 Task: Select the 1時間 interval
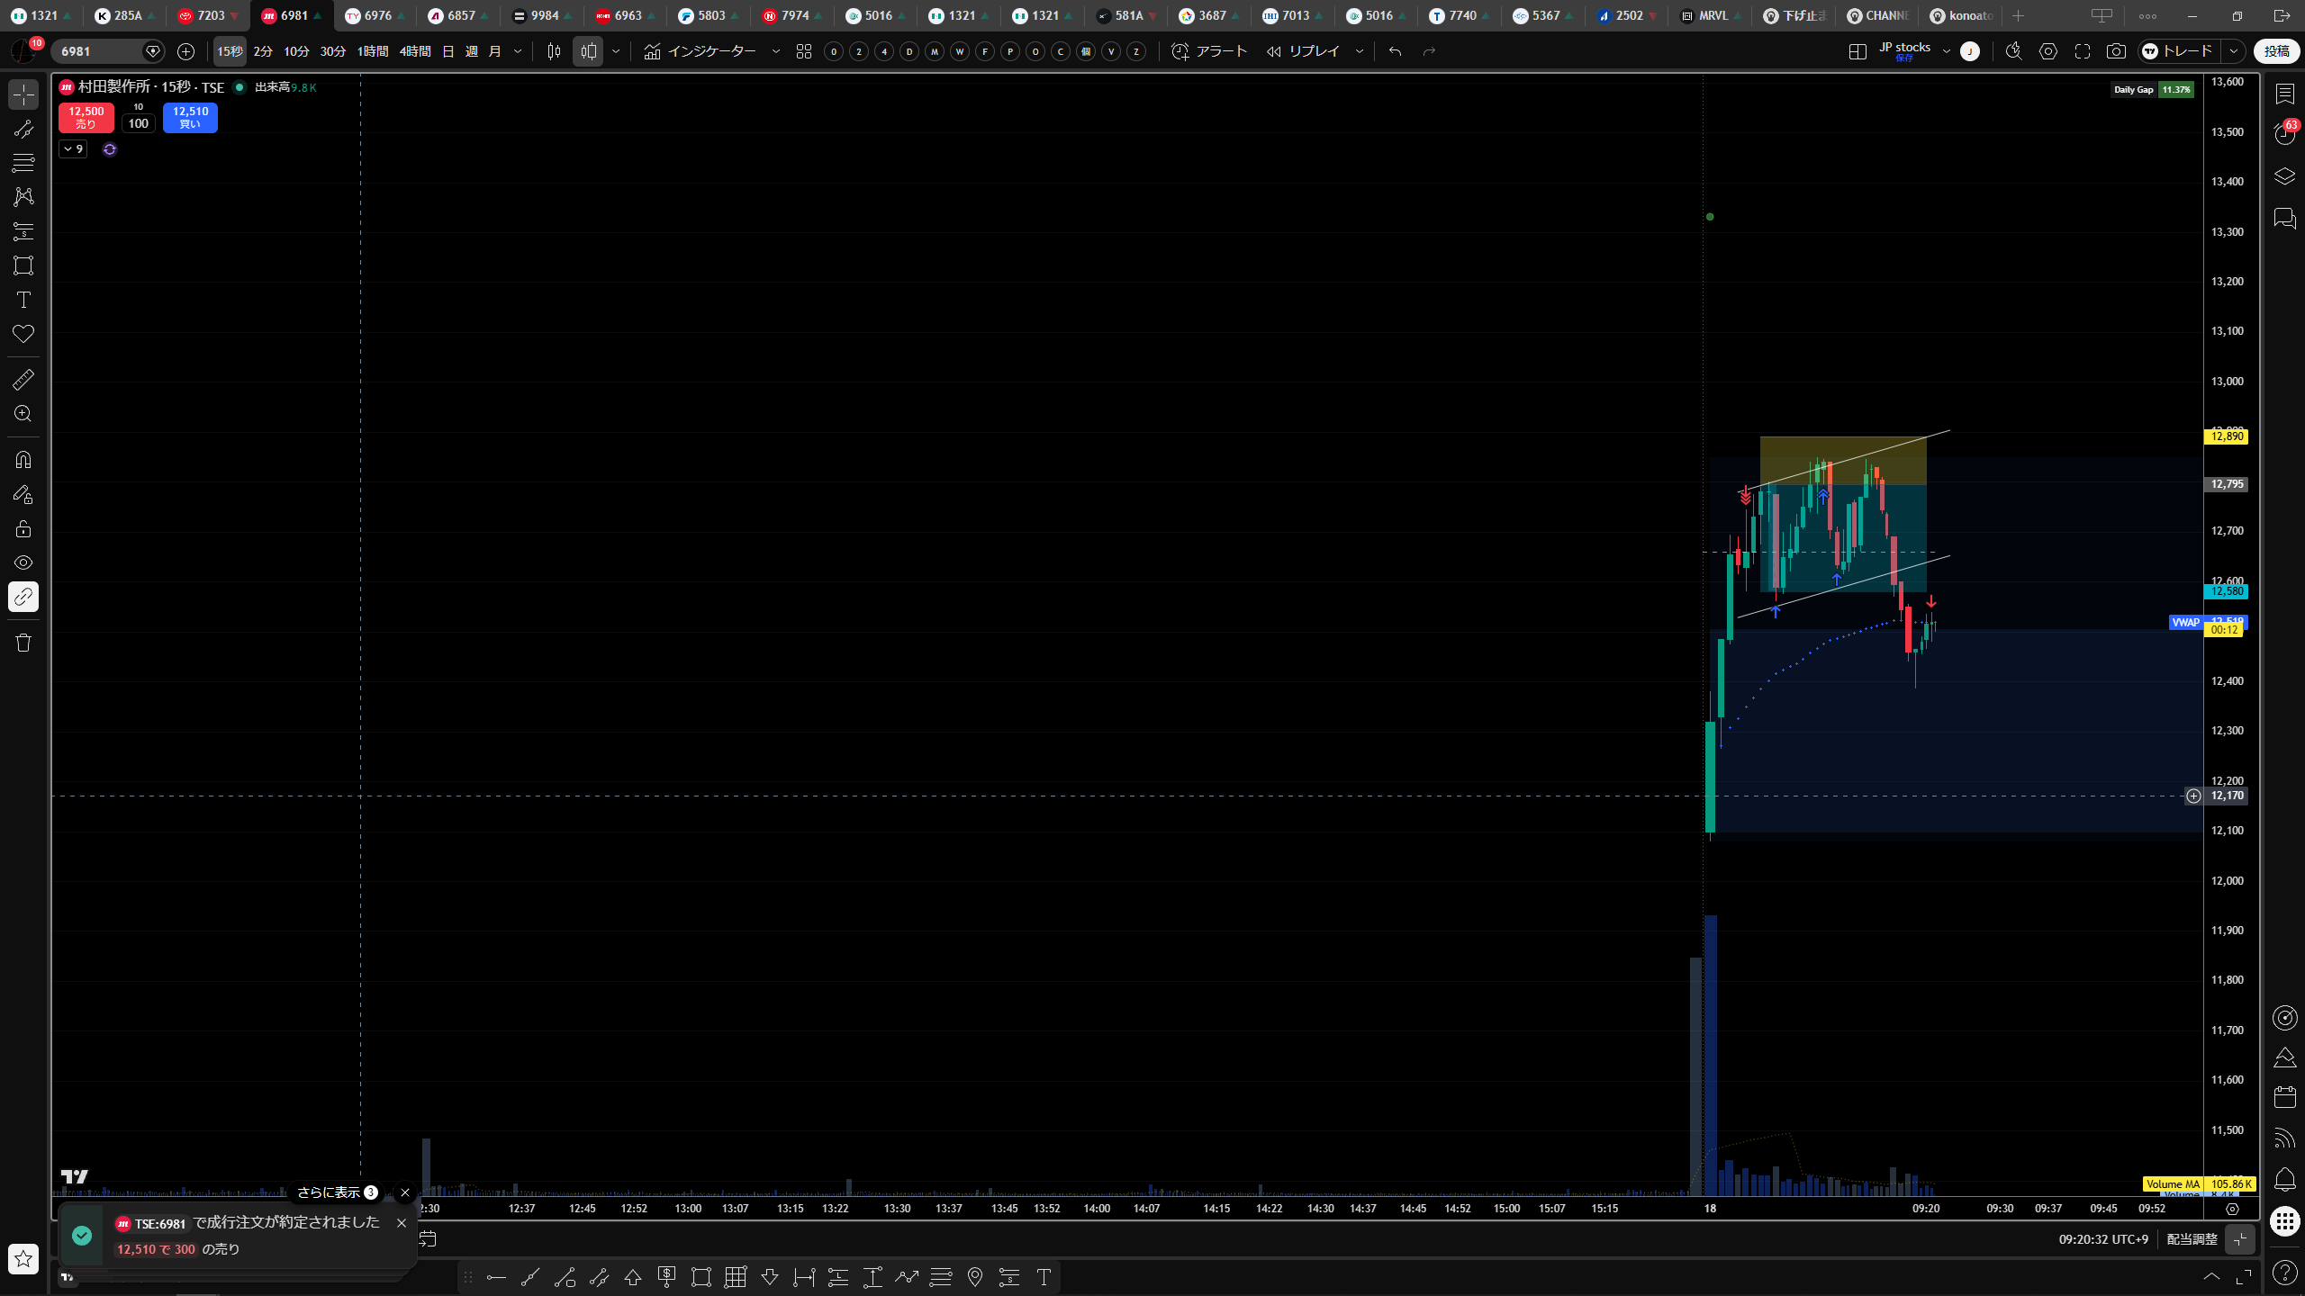click(x=373, y=52)
